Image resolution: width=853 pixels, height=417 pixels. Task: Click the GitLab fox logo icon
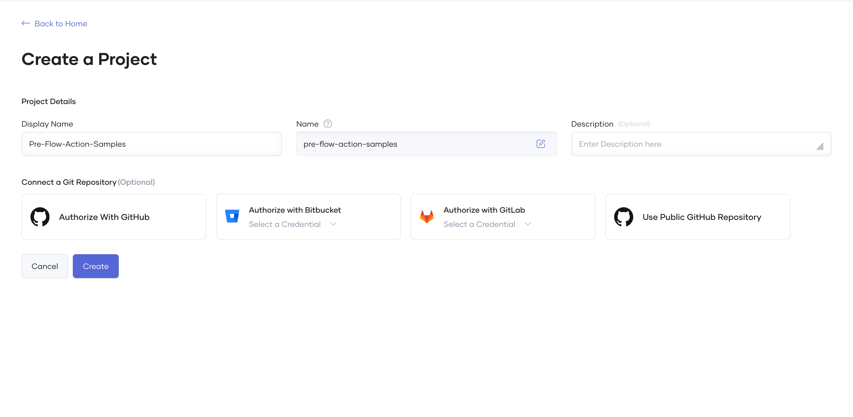click(x=427, y=217)
